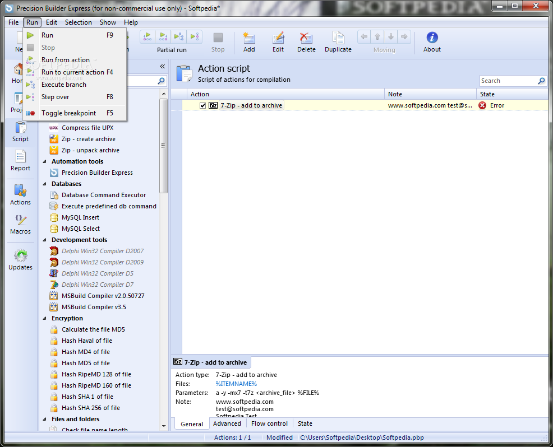553x447 pixels.
Task: Click the Moving down arrow icon
Action: pos(391,36)
